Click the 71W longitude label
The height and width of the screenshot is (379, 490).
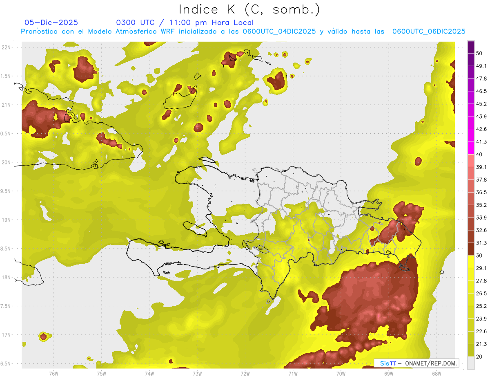tap(293, 373)
